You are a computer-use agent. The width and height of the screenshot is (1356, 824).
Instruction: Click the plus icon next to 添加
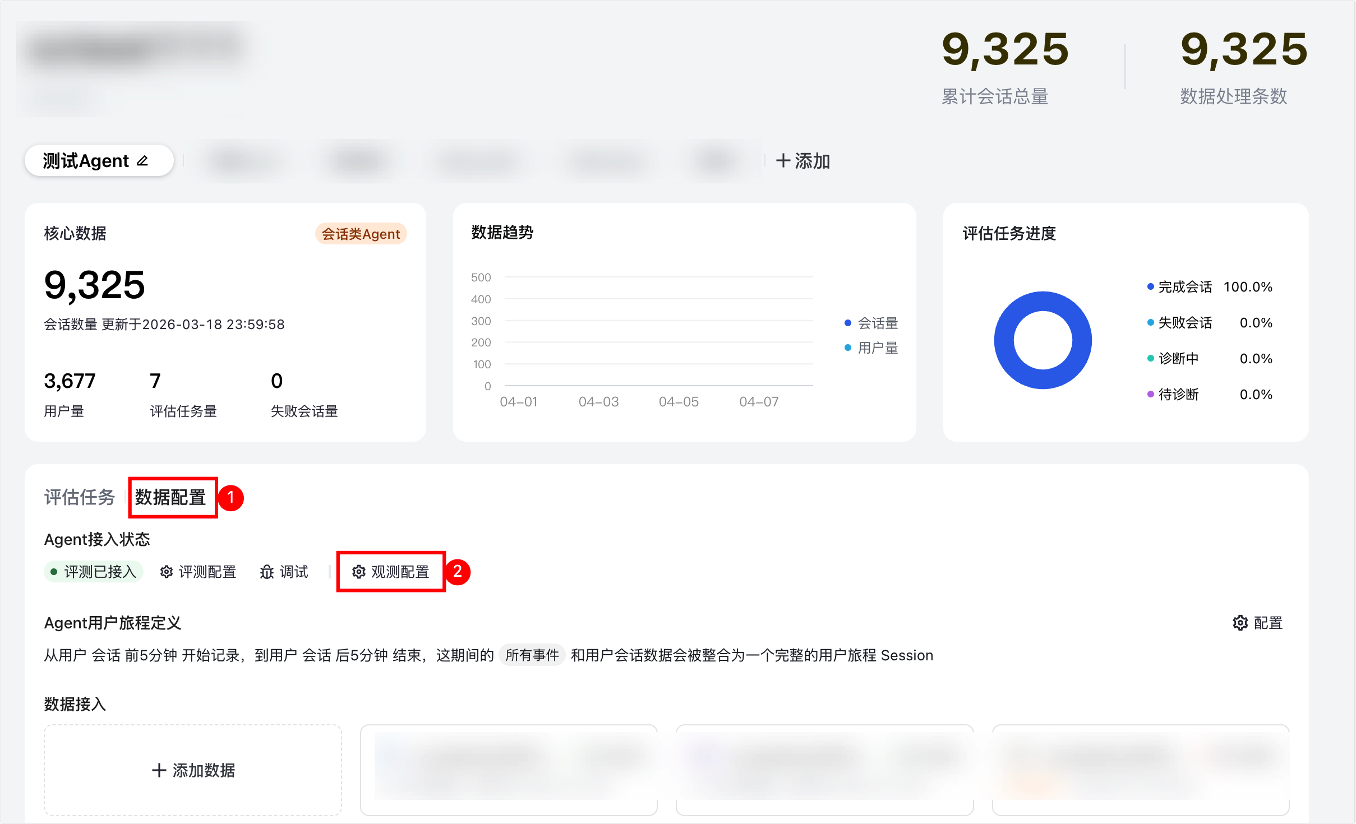click(x=783, y=161)
